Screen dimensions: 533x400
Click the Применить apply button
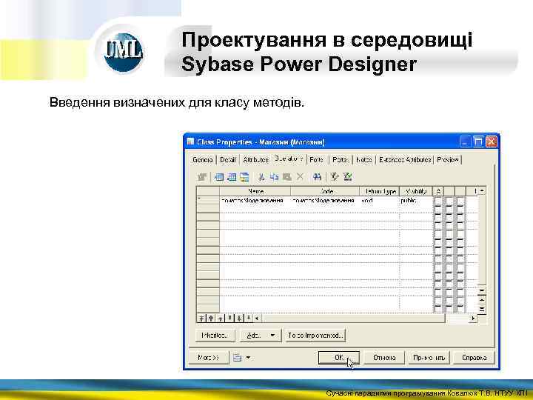click(x=429, y=358)
